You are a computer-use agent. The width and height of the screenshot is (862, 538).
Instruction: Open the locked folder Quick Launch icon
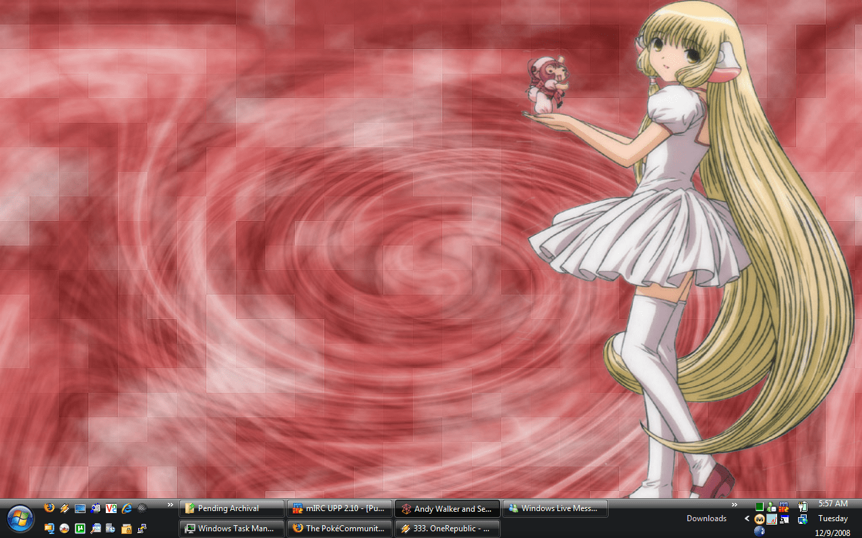point(127,529)
